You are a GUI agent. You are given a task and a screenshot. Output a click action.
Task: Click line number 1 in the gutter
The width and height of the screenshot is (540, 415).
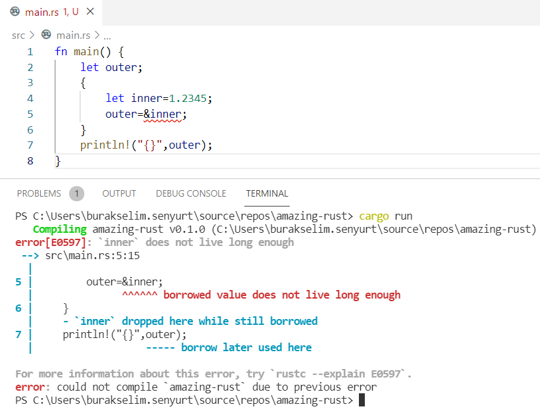tap(30, 51)
